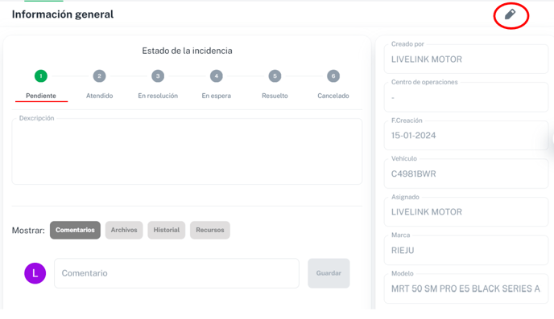Click the En espera status label
Image resolution: width=554 pixels, height=319 pixels.
(217, 96)
